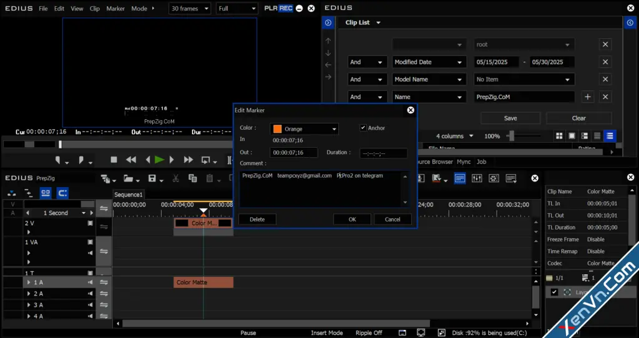Select the blue detail list view icon

(610, 136)
